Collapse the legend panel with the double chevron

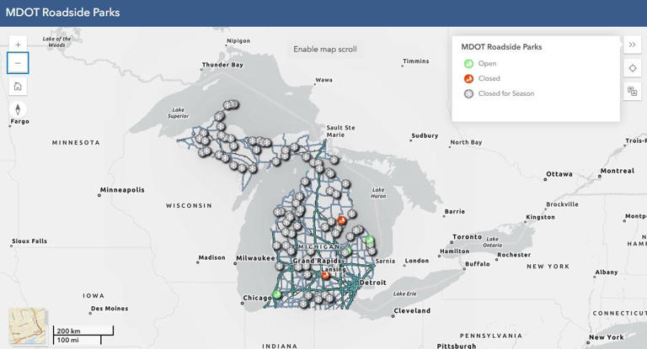coord(632,45)
